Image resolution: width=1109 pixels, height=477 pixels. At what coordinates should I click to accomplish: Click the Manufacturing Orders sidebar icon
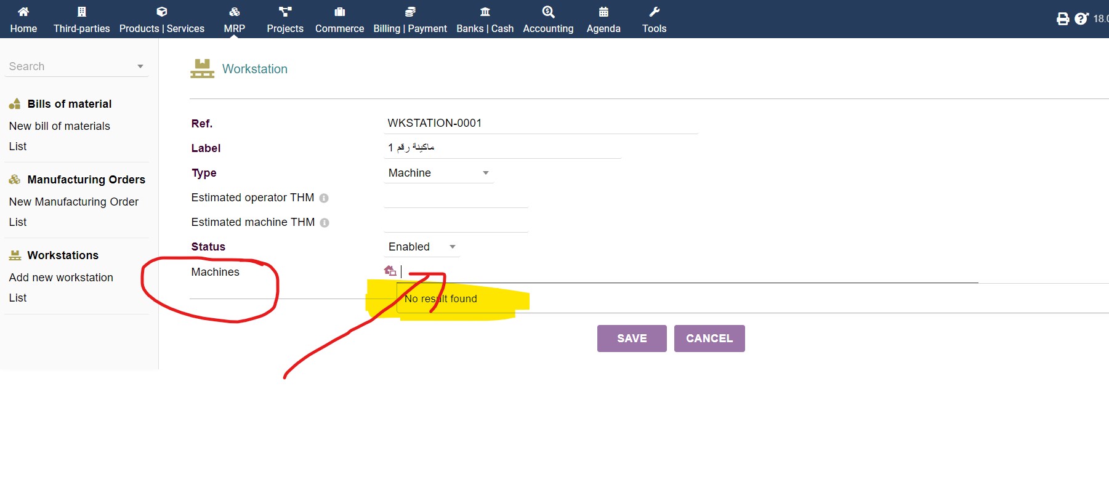click(x=15, y=180)
